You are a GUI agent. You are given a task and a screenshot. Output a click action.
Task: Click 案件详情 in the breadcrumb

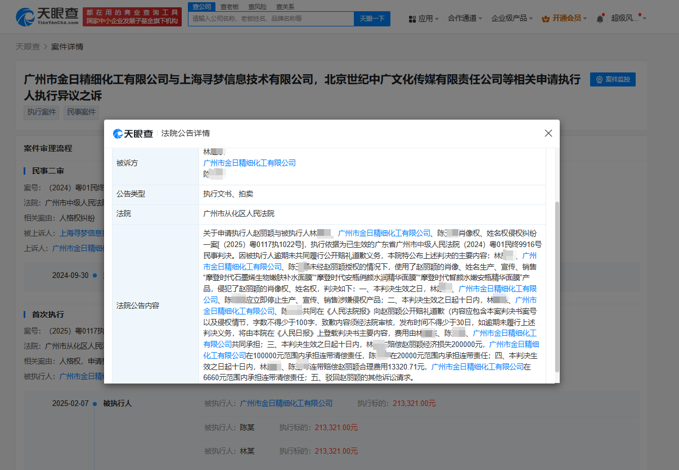[67, 47]
